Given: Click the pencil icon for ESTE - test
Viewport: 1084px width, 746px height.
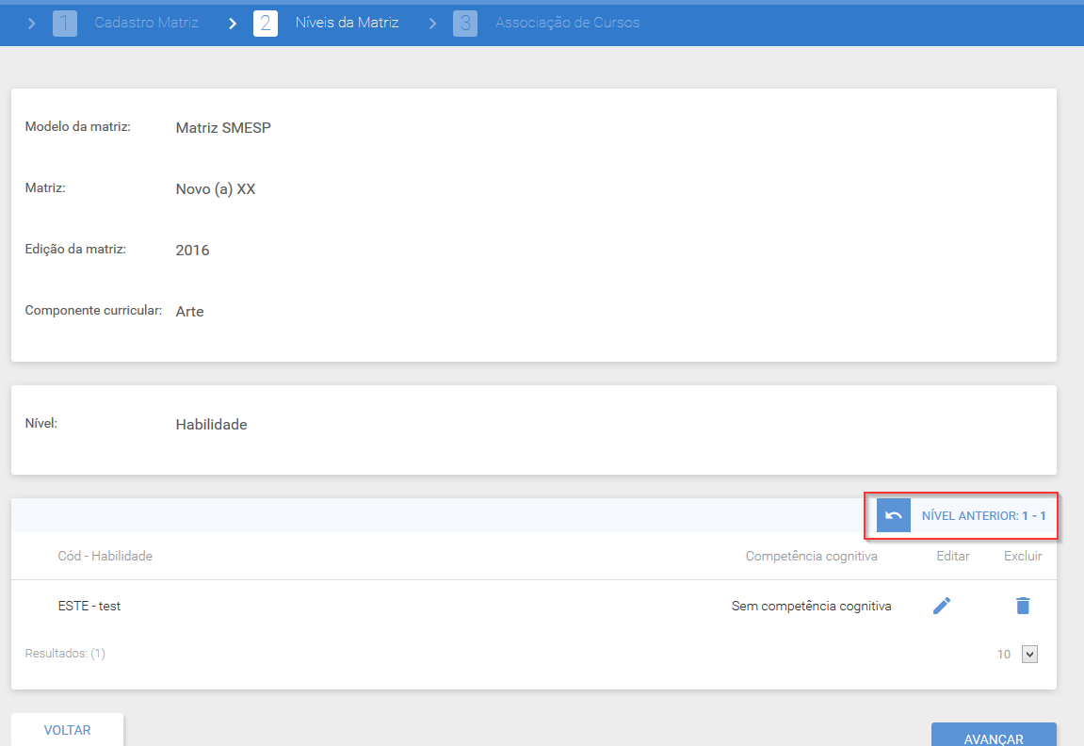Looking at the screenshot, I should (x=942, y=606).
